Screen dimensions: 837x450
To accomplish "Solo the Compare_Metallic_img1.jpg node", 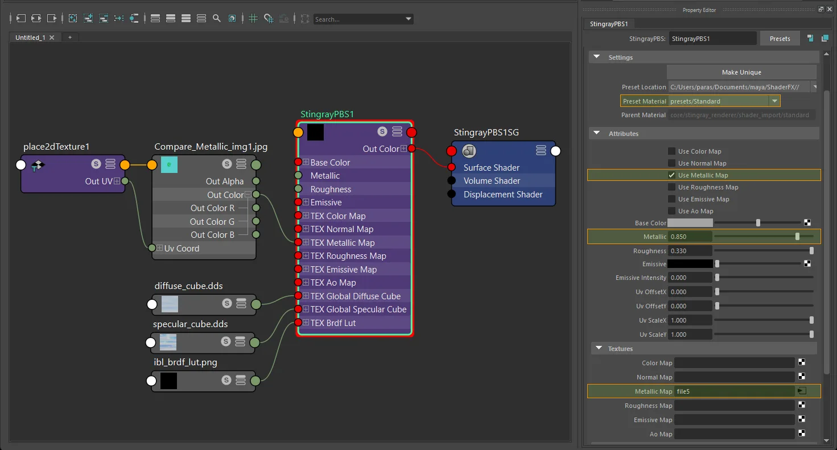I will click(227, 164).
